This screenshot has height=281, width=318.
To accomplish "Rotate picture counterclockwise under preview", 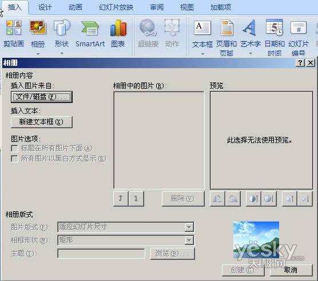I will [217, 199].
